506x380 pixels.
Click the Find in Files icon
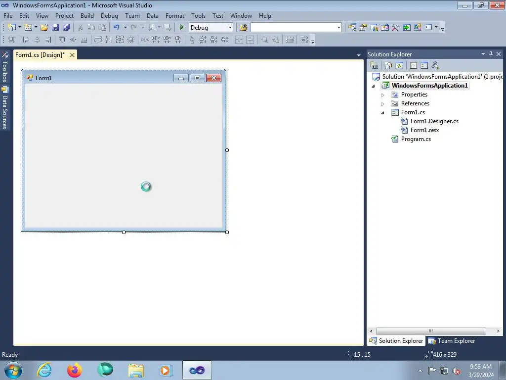pos(243,28)
